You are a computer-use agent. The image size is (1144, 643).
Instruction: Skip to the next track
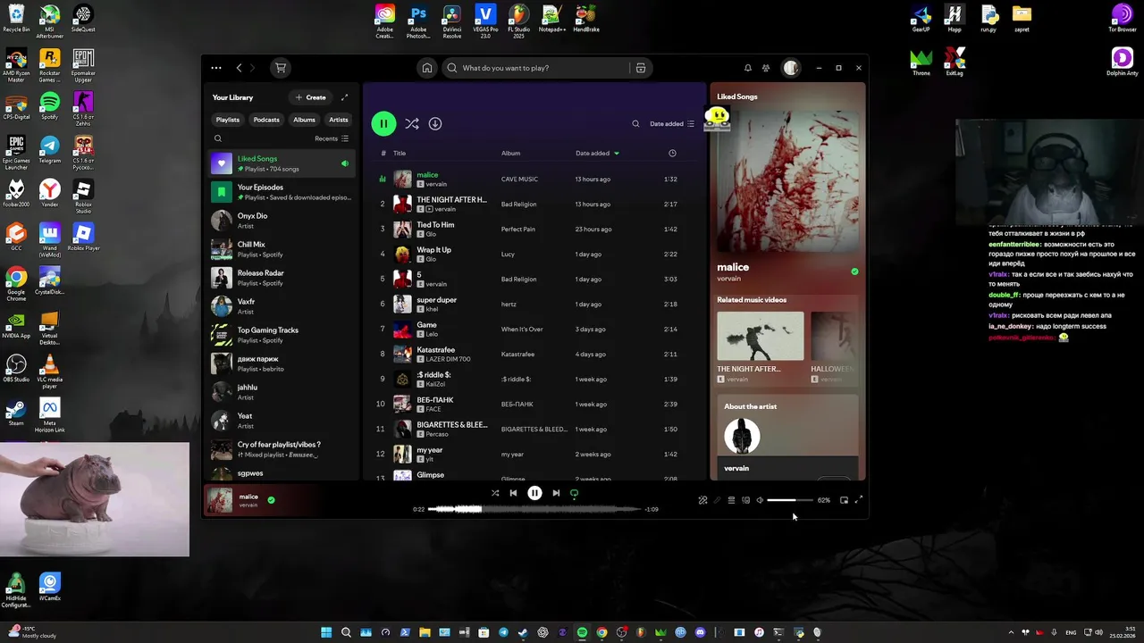(556, 493)
